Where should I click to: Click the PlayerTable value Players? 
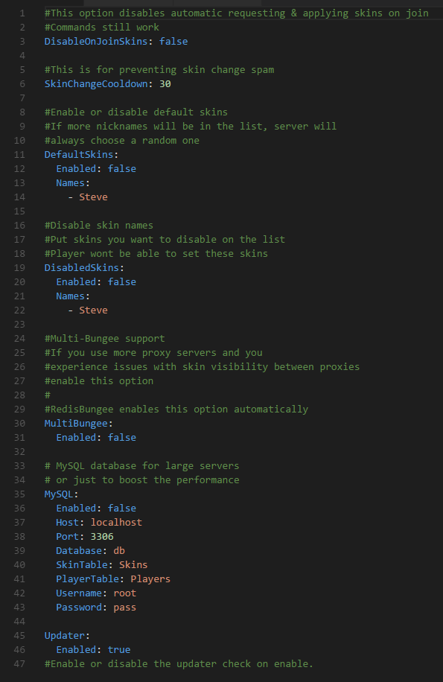click(x=150, y=579)
